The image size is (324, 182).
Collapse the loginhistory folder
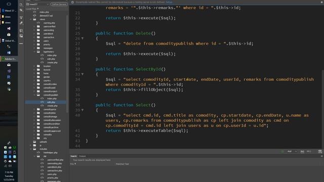coord(34,52)
